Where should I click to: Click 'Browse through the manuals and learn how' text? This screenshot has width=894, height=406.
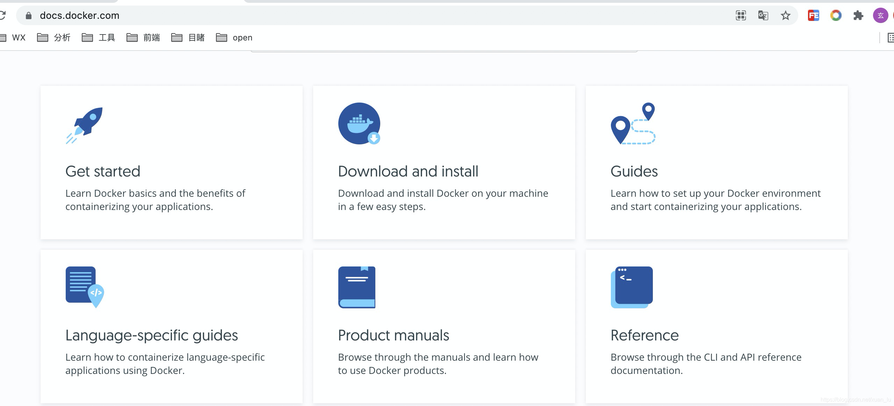[x=438, y=364]
